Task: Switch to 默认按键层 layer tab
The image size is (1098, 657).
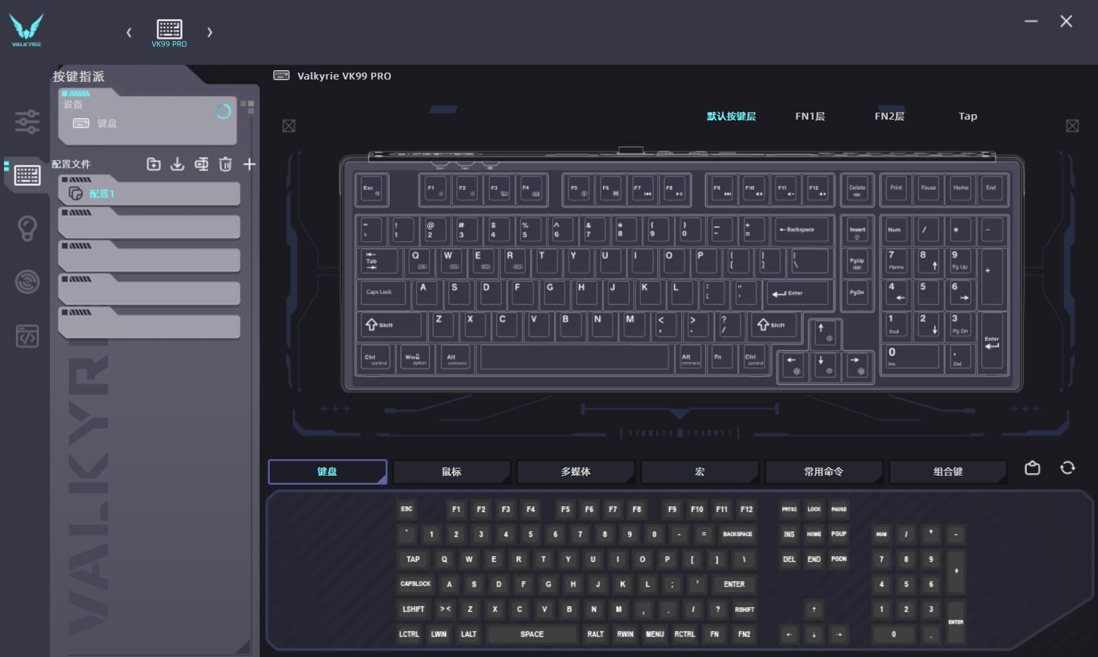Action: coord(731,116)
